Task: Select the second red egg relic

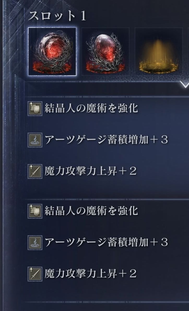Action: 105,52
